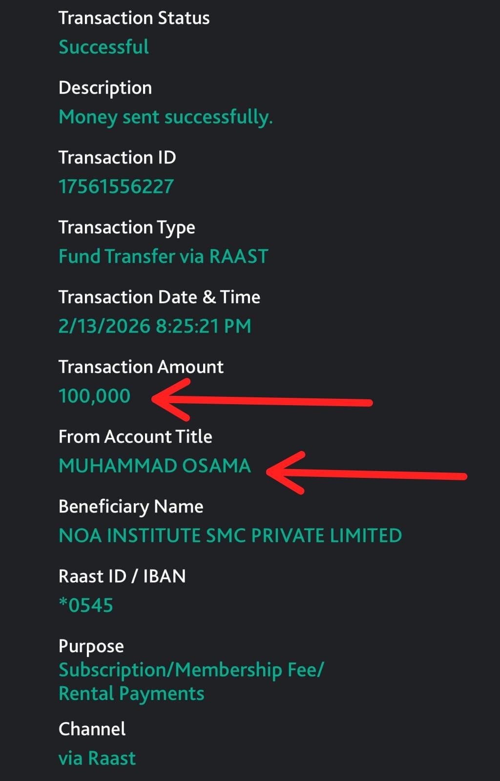Tap the 'via Raast' channel value

point(97,758)
